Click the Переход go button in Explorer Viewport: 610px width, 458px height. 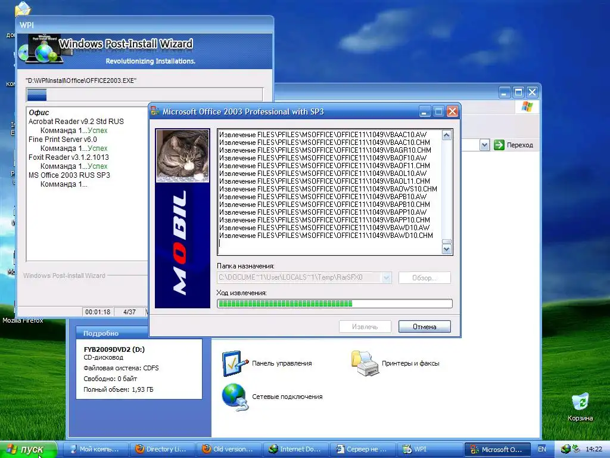click(513, 145)
